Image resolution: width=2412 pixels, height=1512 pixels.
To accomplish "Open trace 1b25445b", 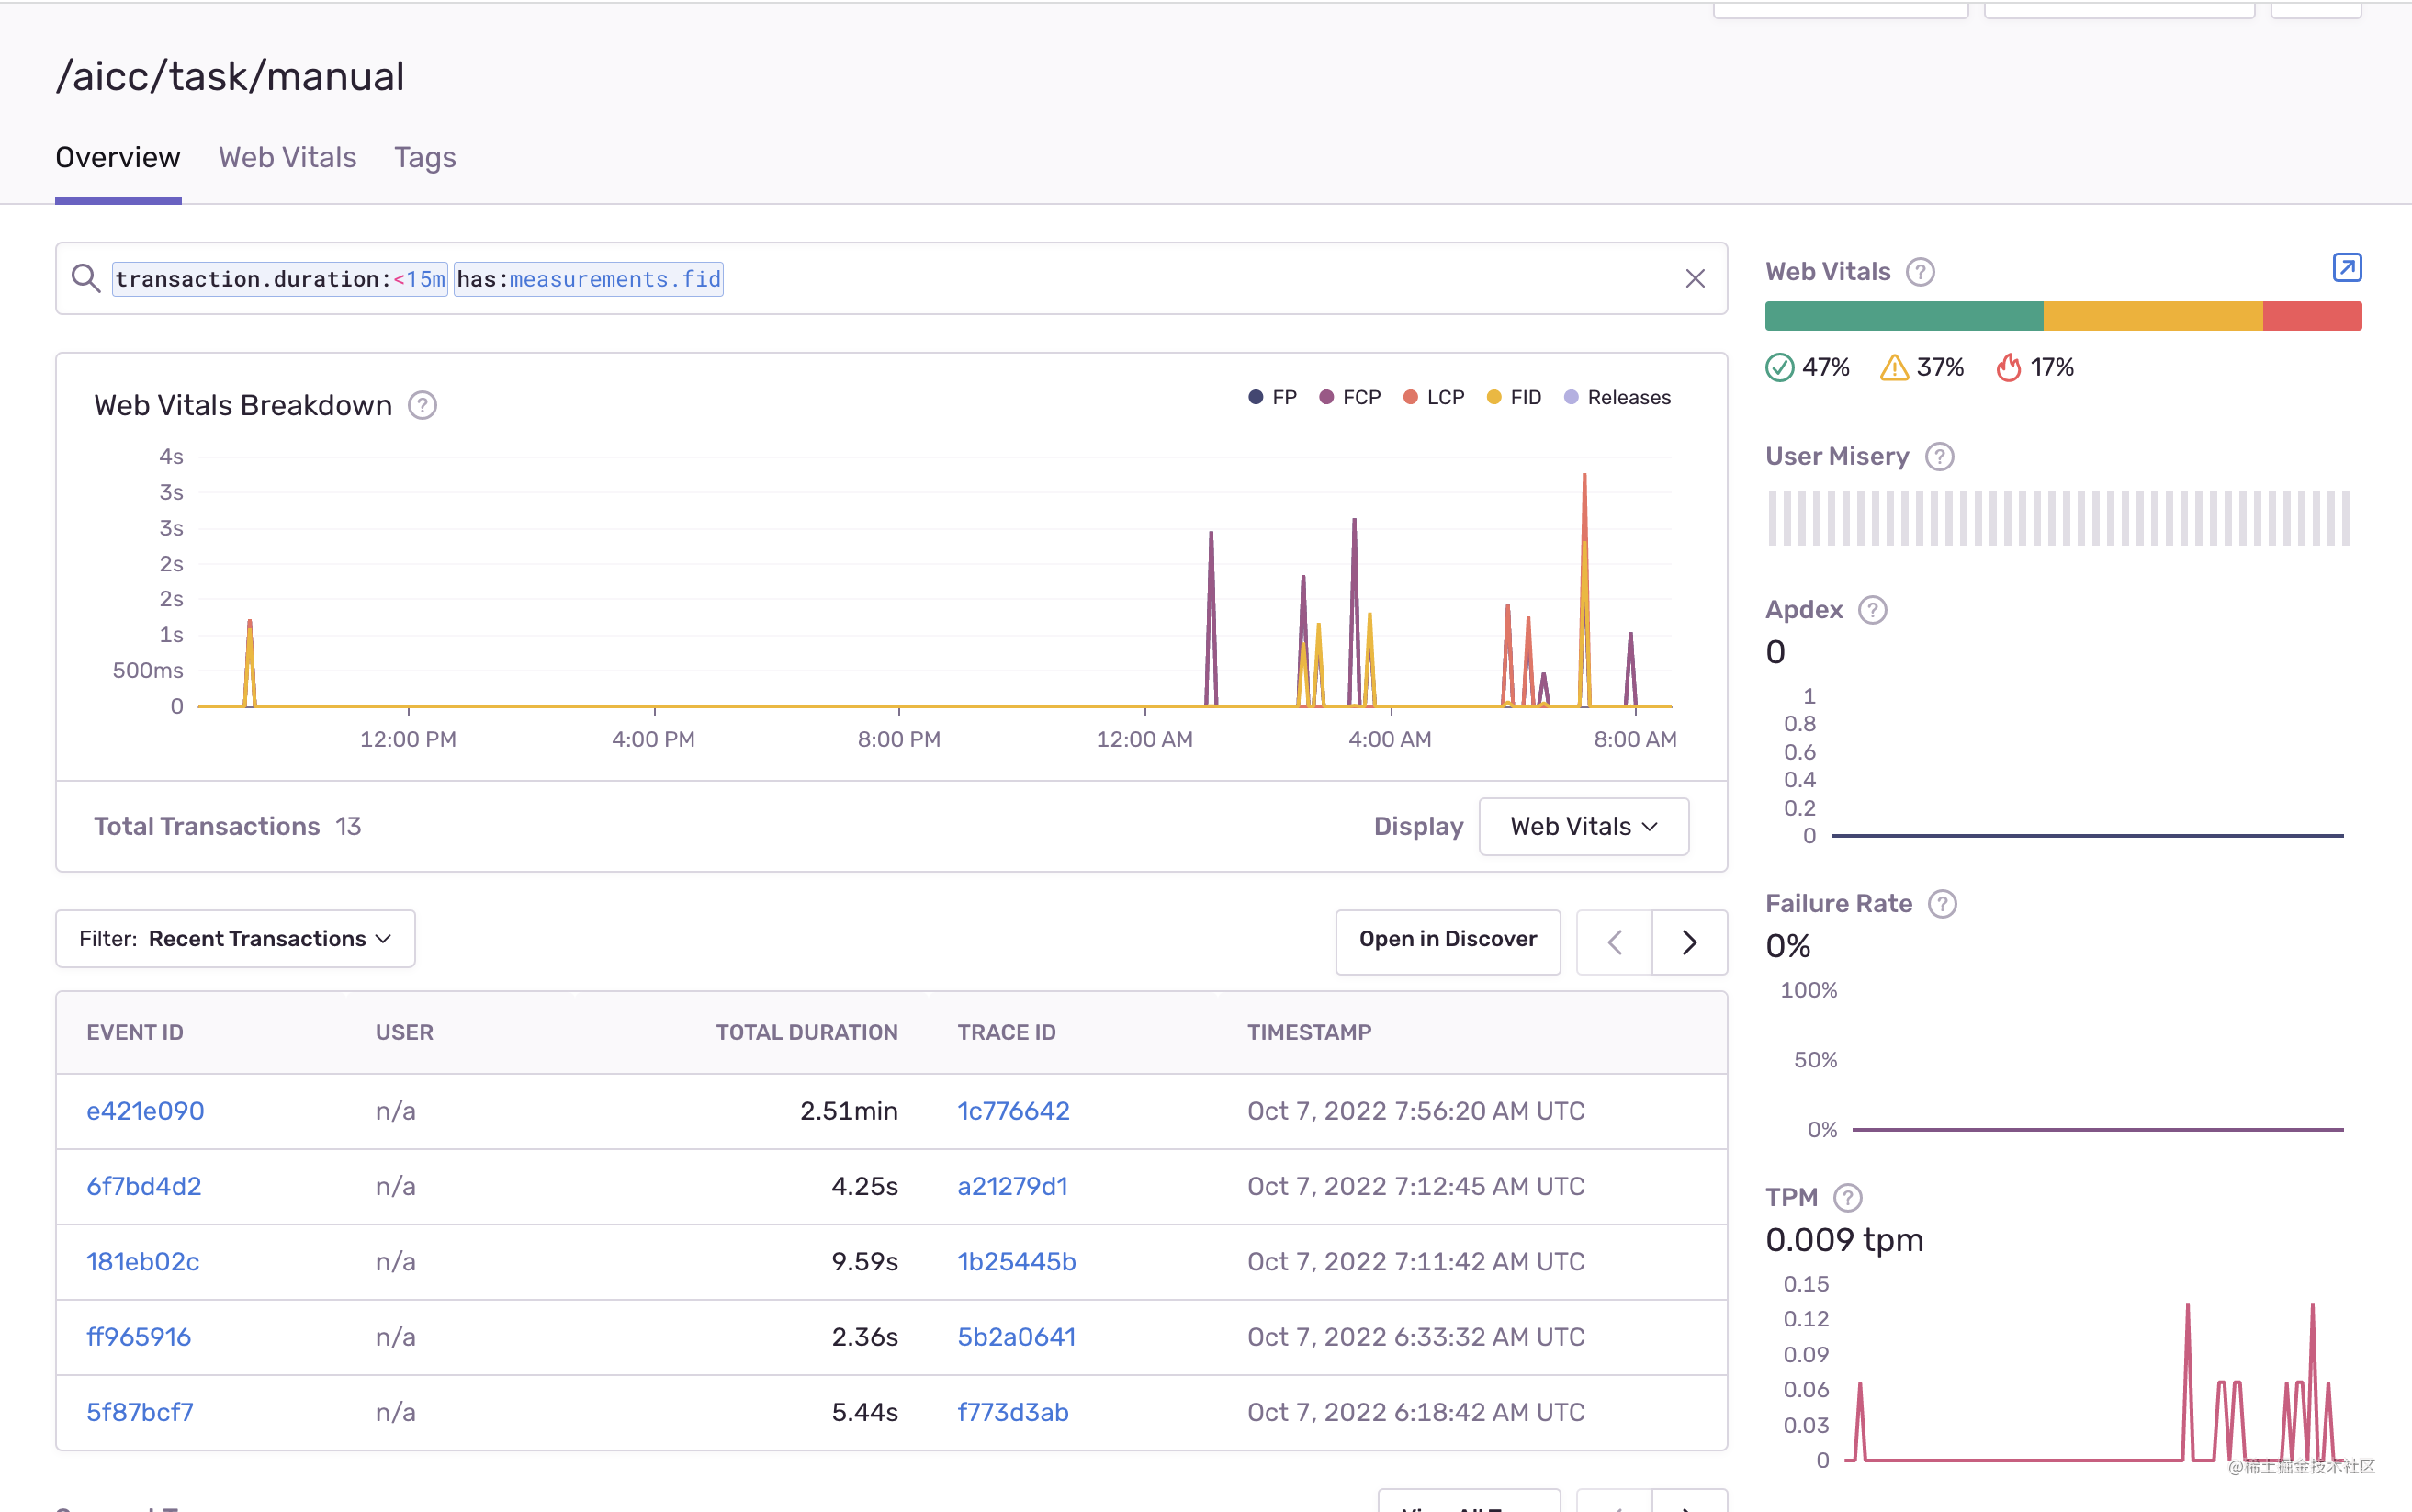I will pyautogui.click(x=1017, y=1262).
